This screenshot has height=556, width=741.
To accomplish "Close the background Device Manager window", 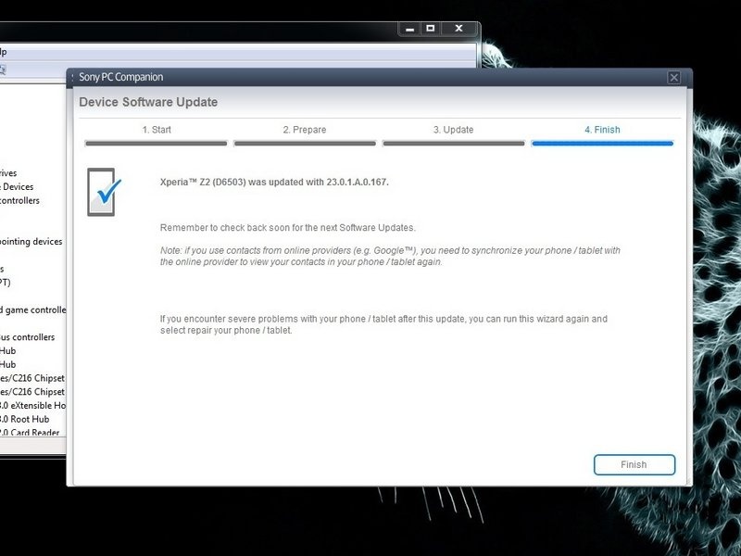I will tap(458, 29).
